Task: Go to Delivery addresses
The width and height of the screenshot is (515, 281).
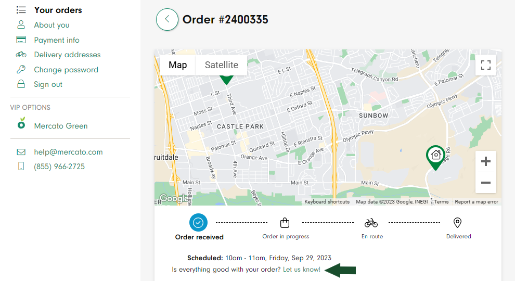Action: click(67, 55)
